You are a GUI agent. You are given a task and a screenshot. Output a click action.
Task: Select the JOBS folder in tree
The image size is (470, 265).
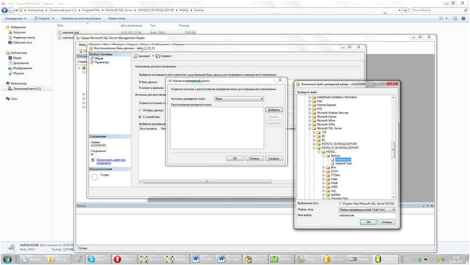click(x=334, y=187)
